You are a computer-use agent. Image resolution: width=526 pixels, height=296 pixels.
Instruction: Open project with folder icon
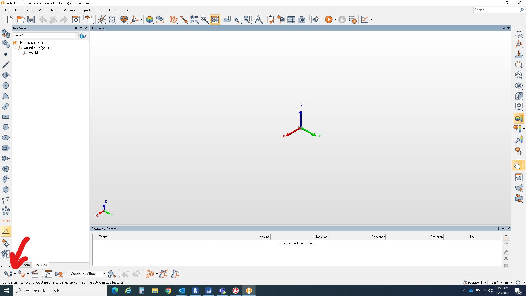pos(21,19)
